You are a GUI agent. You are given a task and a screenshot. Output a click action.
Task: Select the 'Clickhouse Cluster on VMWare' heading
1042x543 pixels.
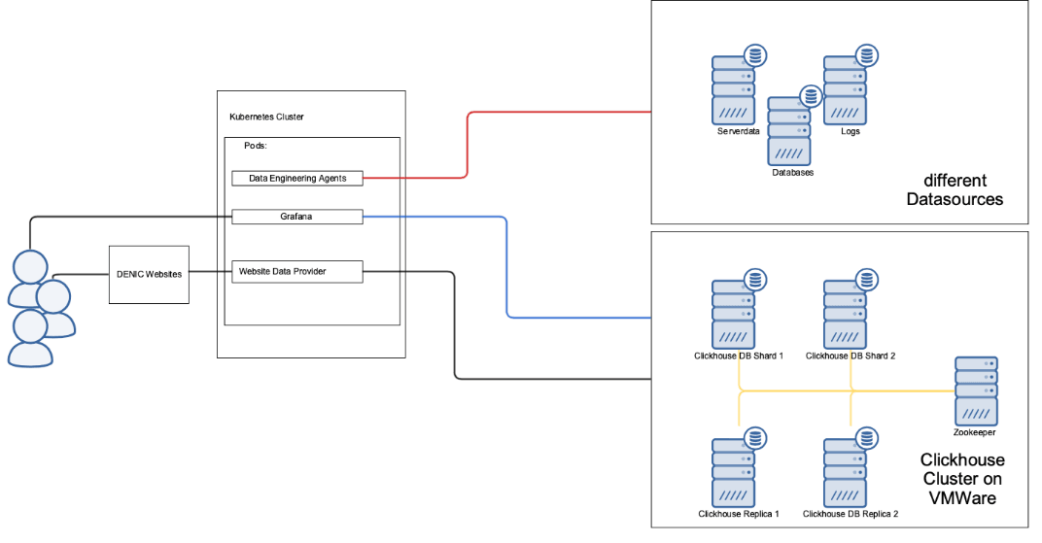961,478
